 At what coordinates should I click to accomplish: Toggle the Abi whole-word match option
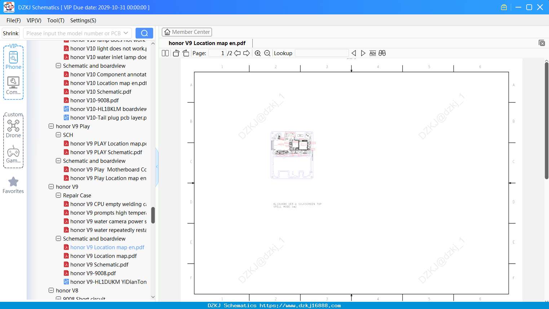(373, 53)
